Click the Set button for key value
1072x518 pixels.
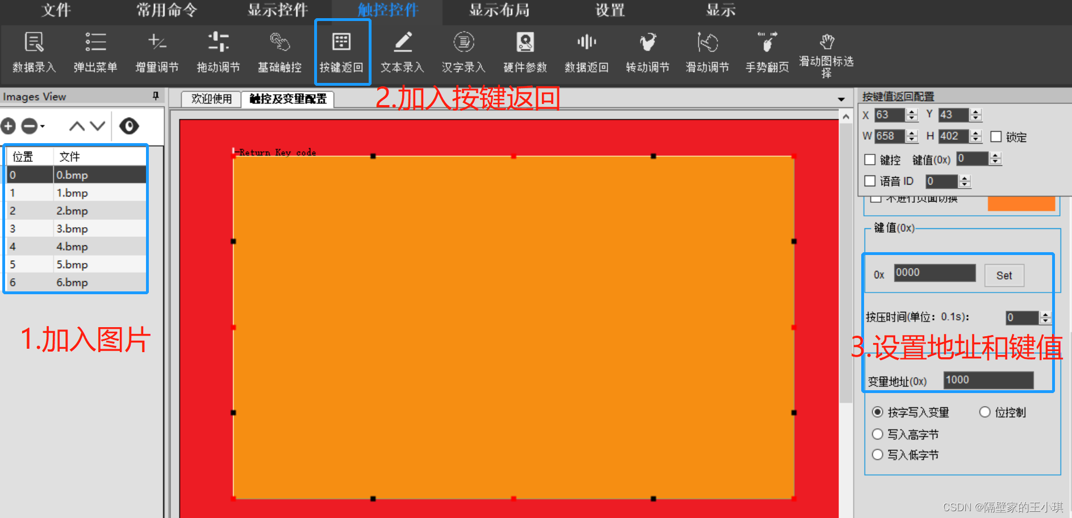tap(1004, 275)
